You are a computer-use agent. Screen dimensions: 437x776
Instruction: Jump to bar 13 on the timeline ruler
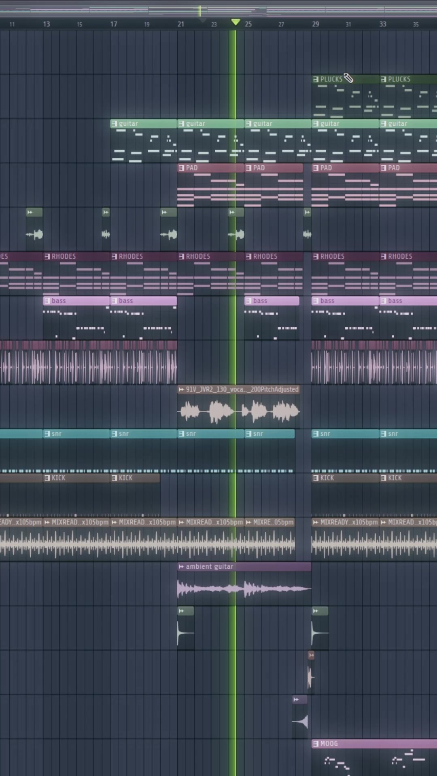[x=47, y=24]
